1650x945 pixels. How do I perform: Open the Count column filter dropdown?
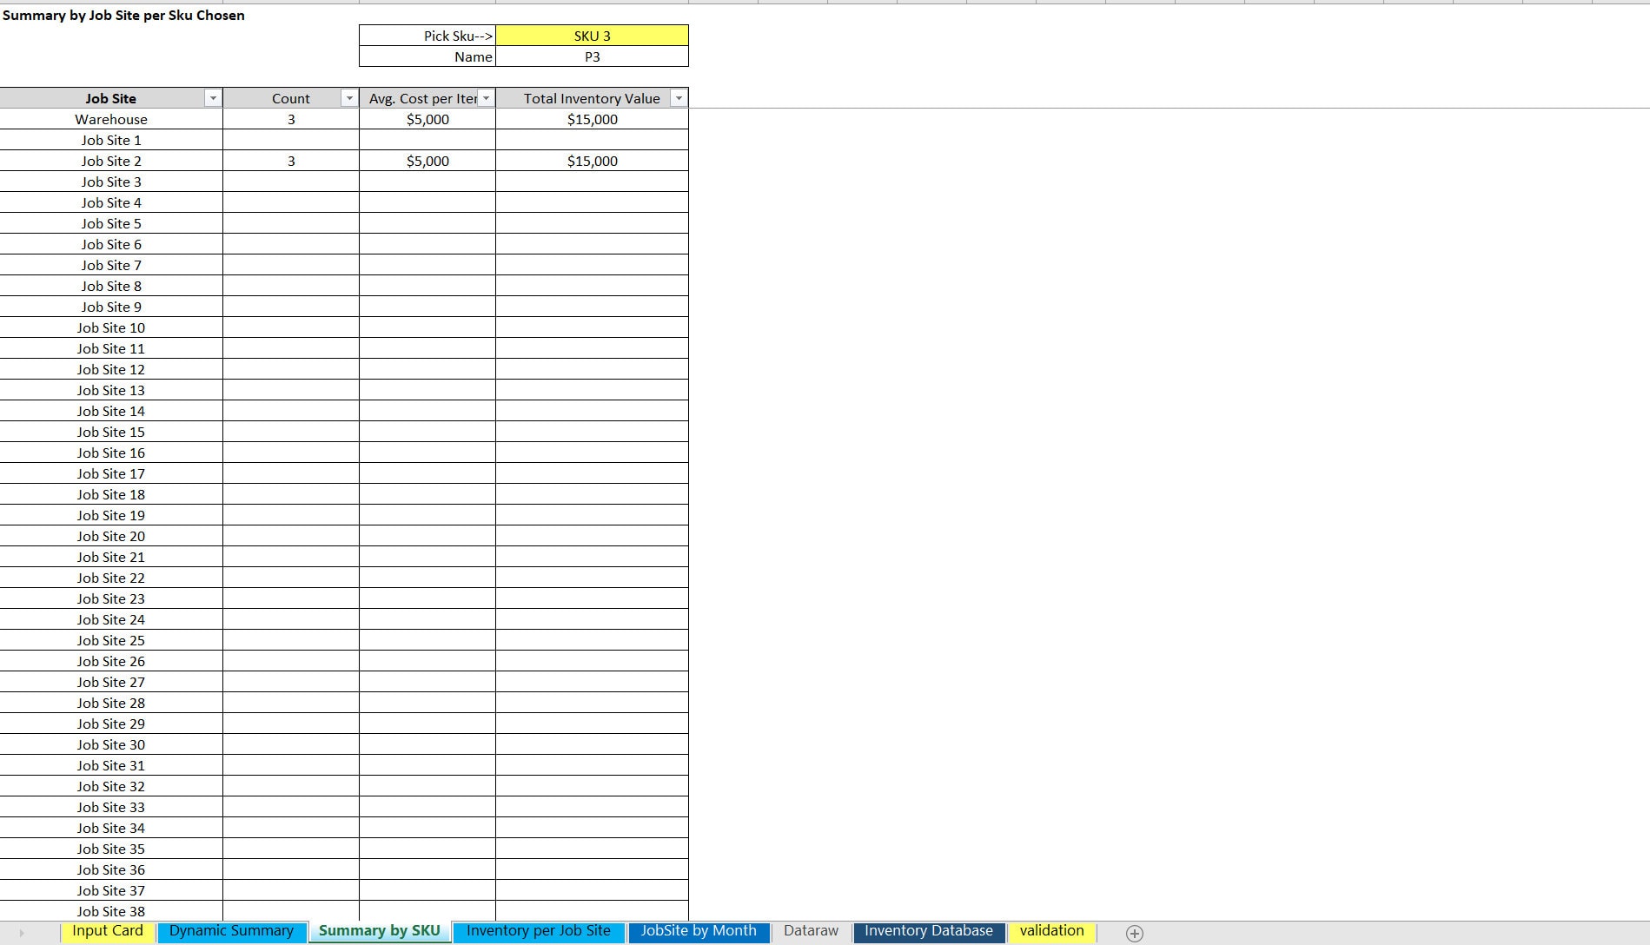point(350,98)
